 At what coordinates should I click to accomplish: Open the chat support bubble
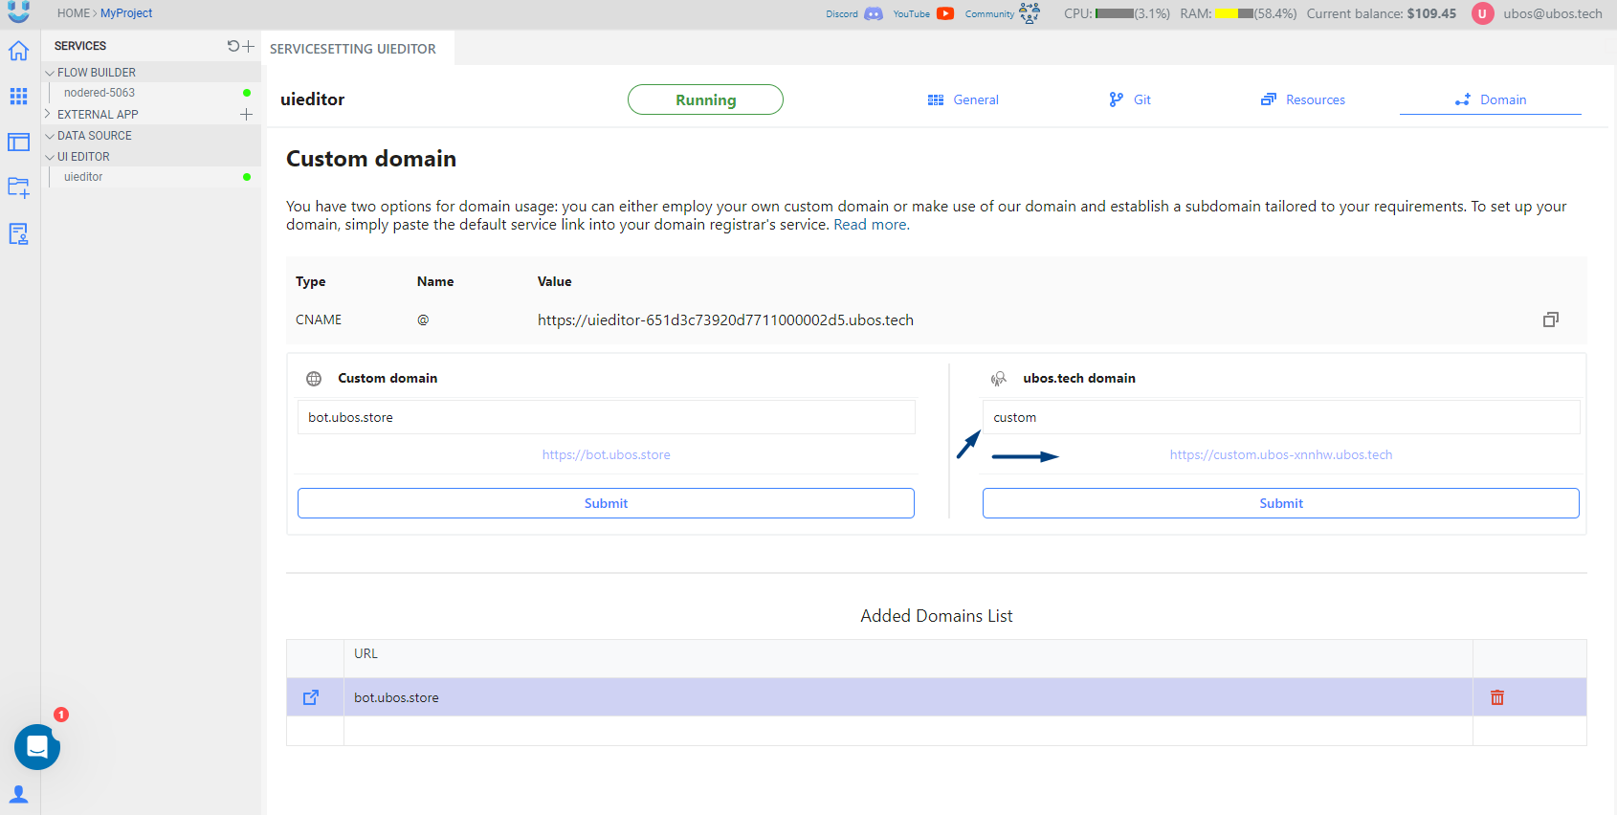click(37, 747)
